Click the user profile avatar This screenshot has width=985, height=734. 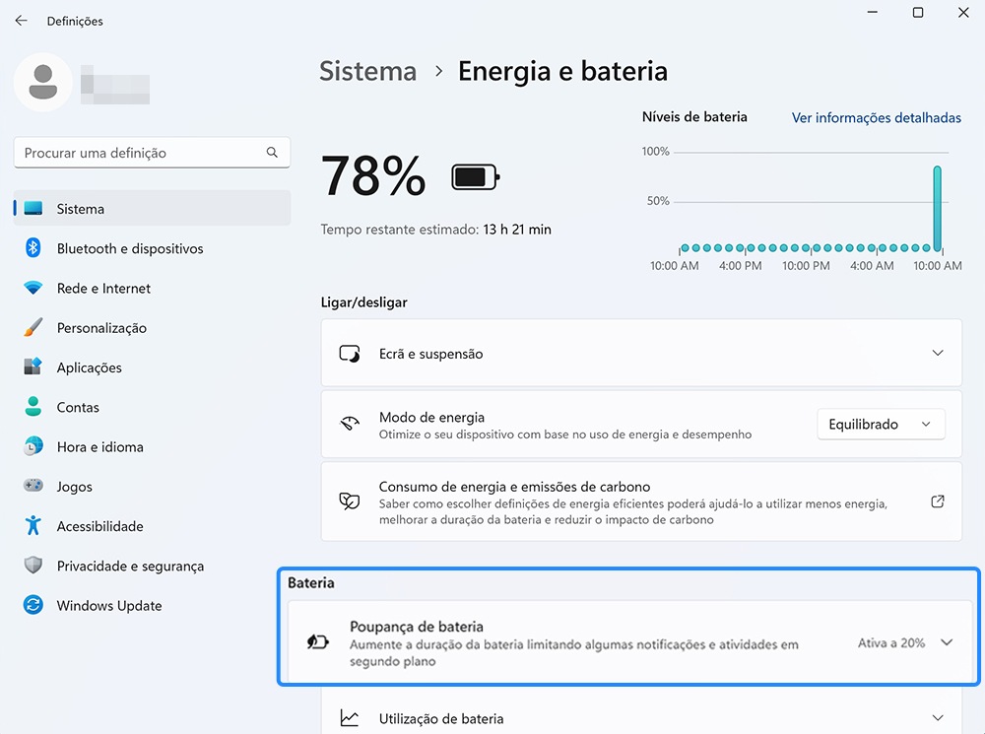click(42, 83)
